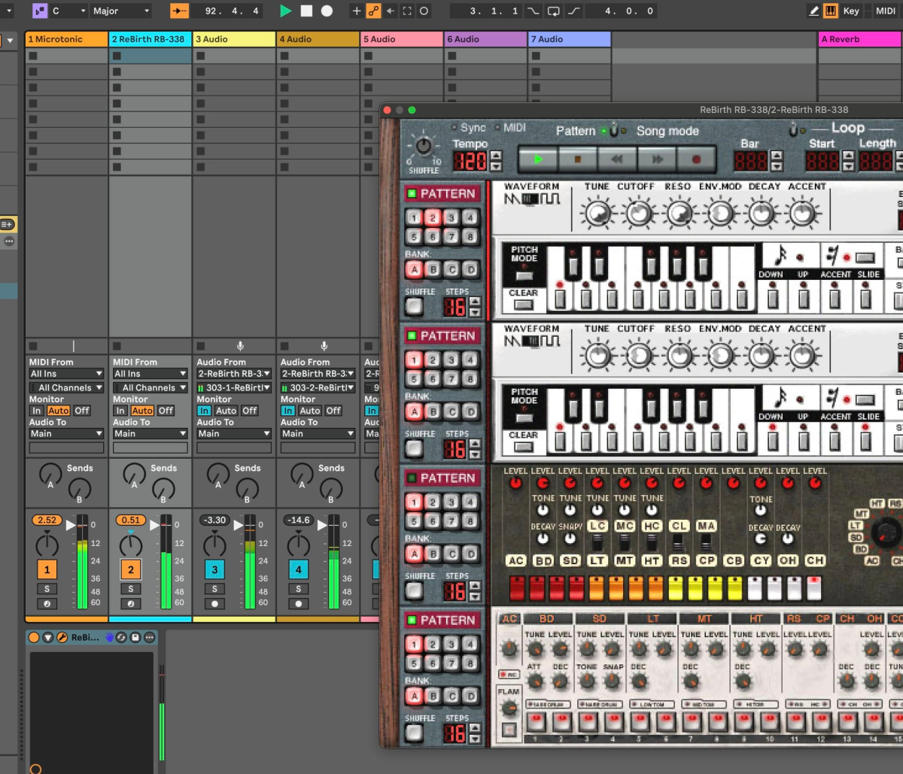The image size is (903, 774).
Task: Click the ReBirth device wrench icon
Action: click(x=62, y=637)
